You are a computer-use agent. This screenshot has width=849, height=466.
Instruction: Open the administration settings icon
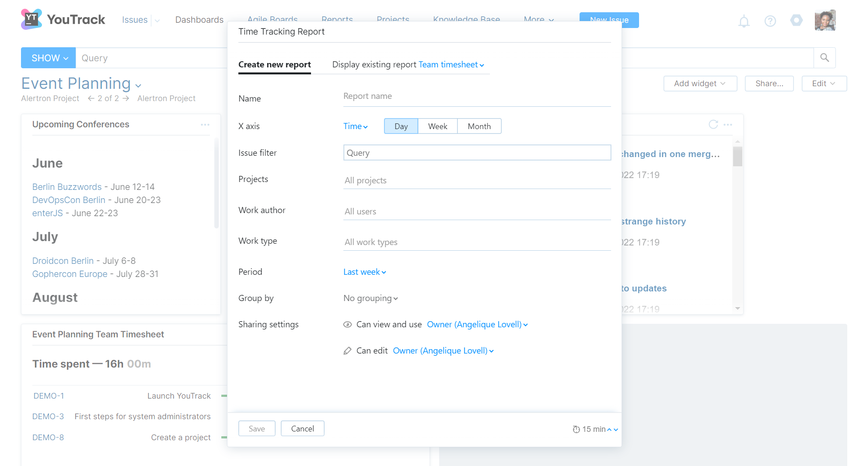point(796,20)
